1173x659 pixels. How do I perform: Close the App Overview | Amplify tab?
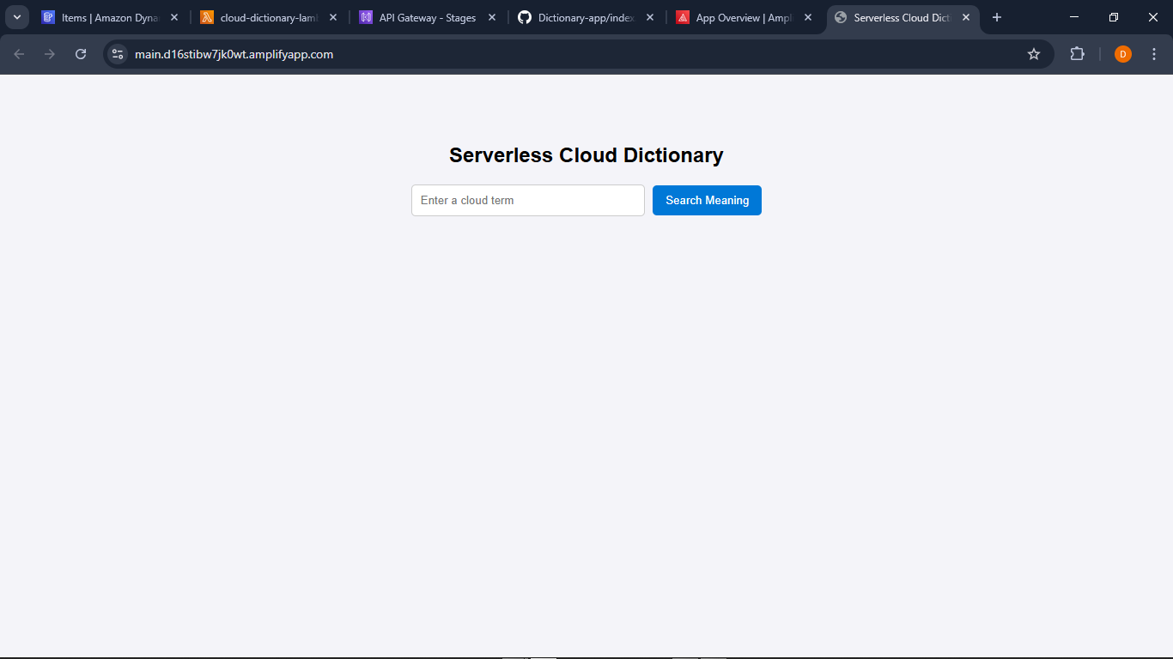pos(807,17)
